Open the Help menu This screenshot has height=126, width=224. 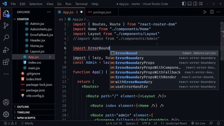coord(95,4)
